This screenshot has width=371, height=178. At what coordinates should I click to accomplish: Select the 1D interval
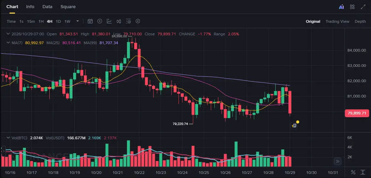tap(58, 21)
